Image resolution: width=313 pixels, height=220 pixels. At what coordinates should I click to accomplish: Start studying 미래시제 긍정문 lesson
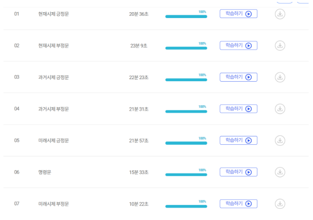(x=238, y=140)
